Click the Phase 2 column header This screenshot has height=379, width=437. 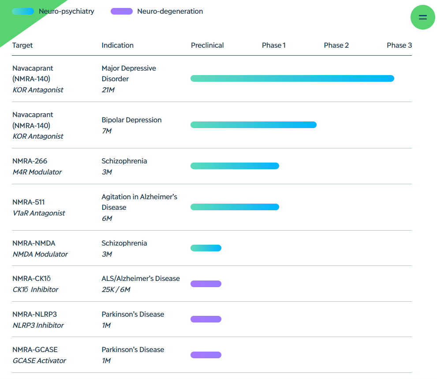coord(336,45)
